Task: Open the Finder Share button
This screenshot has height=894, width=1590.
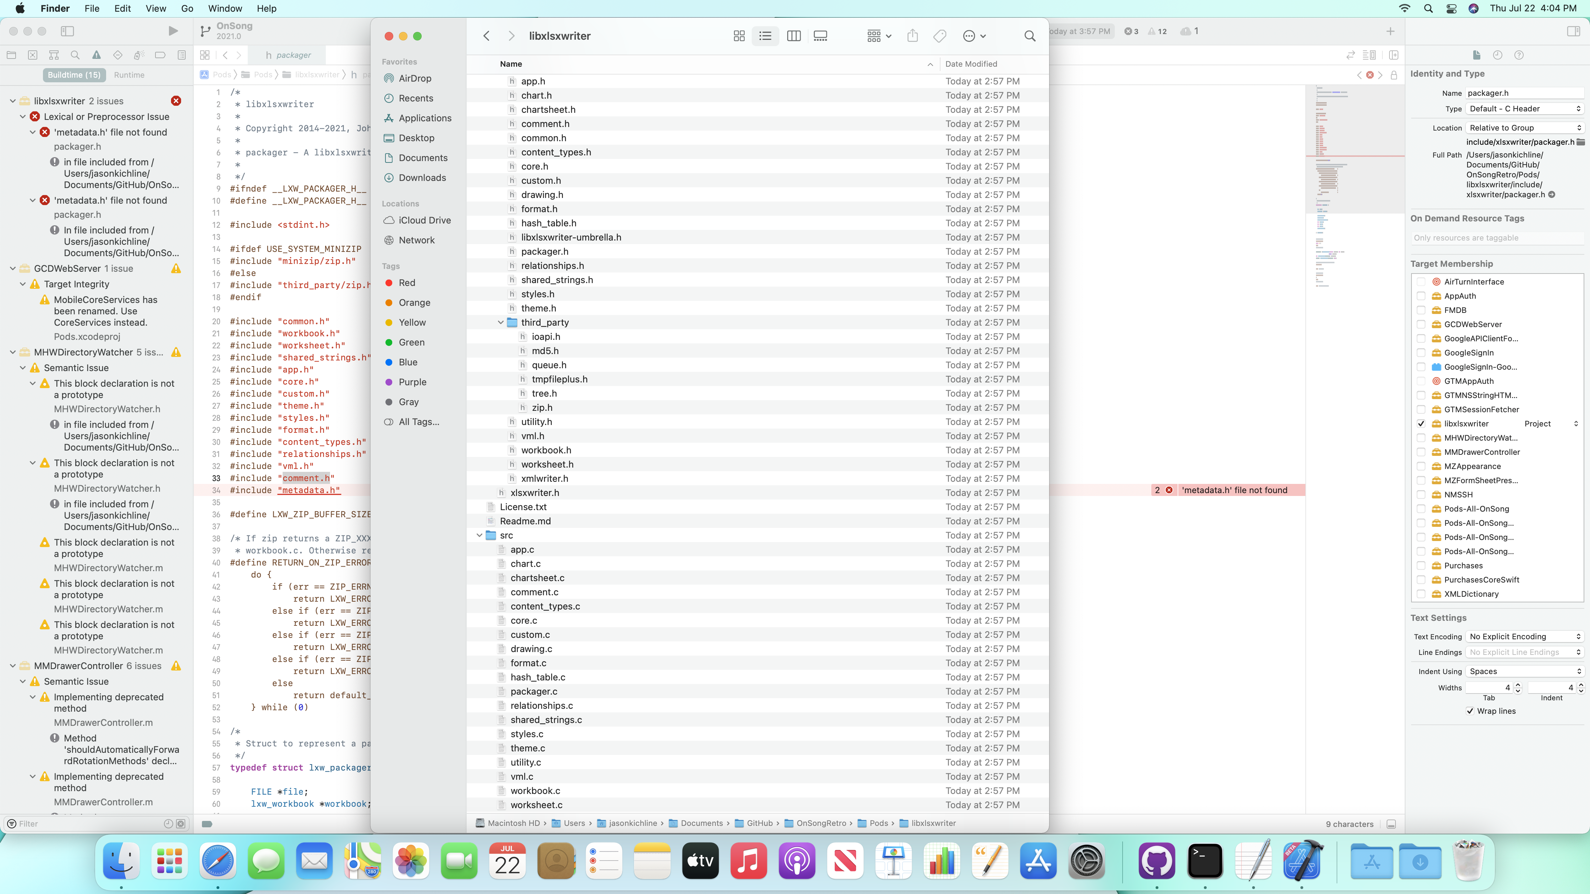Action: [912, 36]
